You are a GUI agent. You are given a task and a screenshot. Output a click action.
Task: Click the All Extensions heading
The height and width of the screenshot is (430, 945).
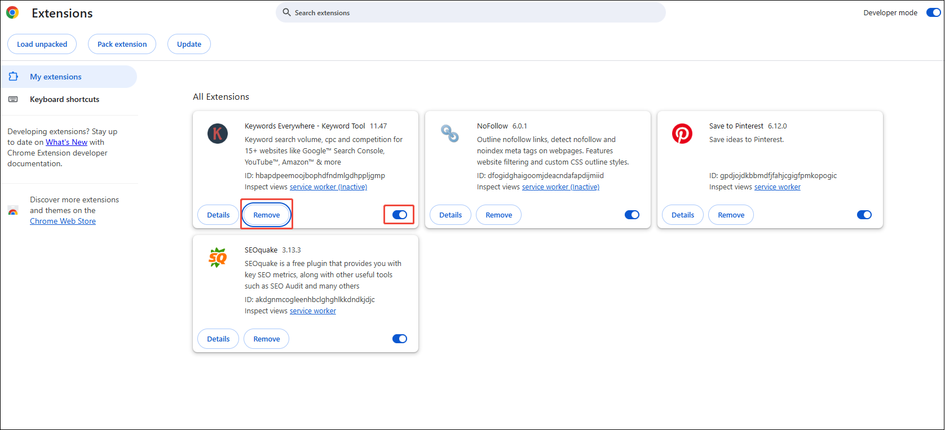click(221, 96)
